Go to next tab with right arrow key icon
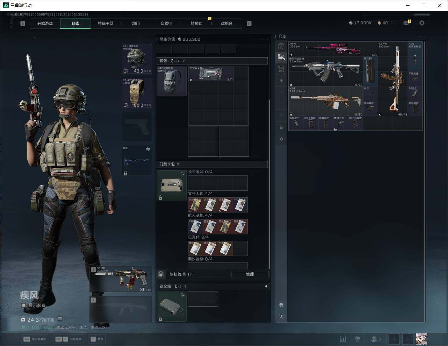 click(249, 24)
